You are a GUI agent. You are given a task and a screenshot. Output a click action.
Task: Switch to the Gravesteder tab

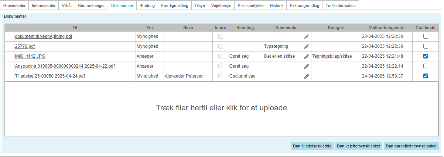pos(14,6)
